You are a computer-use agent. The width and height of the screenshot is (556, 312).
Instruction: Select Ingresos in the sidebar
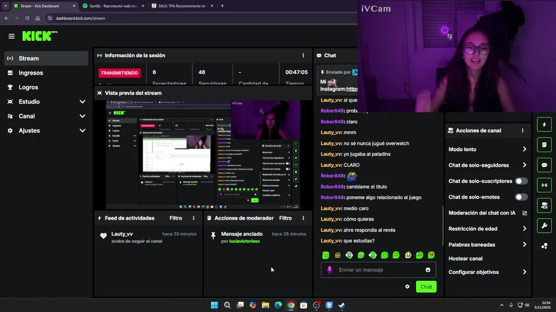tap(46, 73)
